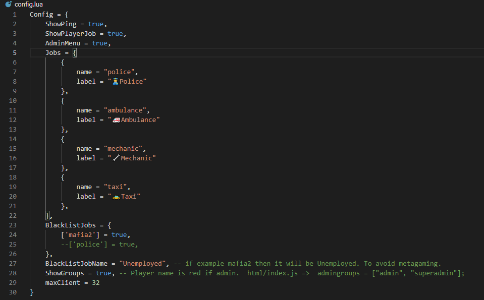The height and width of the screenshot is (300, 484).
Task: Click line number 5 in the gutter
Action: point(15,53)
